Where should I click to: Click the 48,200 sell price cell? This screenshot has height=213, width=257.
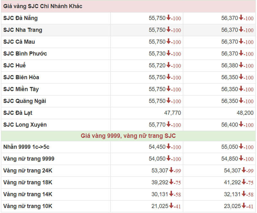click(245, 113)
